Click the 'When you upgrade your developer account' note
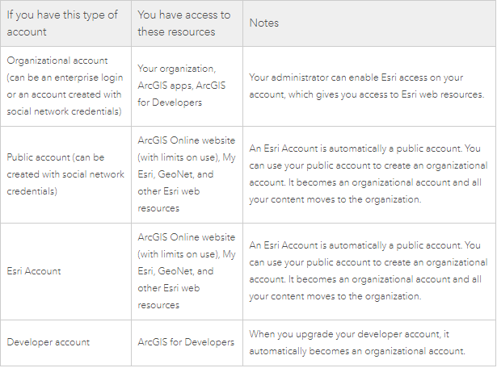Viewport: 497px width, 368px height. [x=369, y=343]
